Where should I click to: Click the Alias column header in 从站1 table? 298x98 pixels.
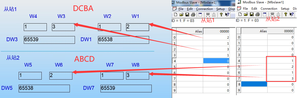coord(190,31)
